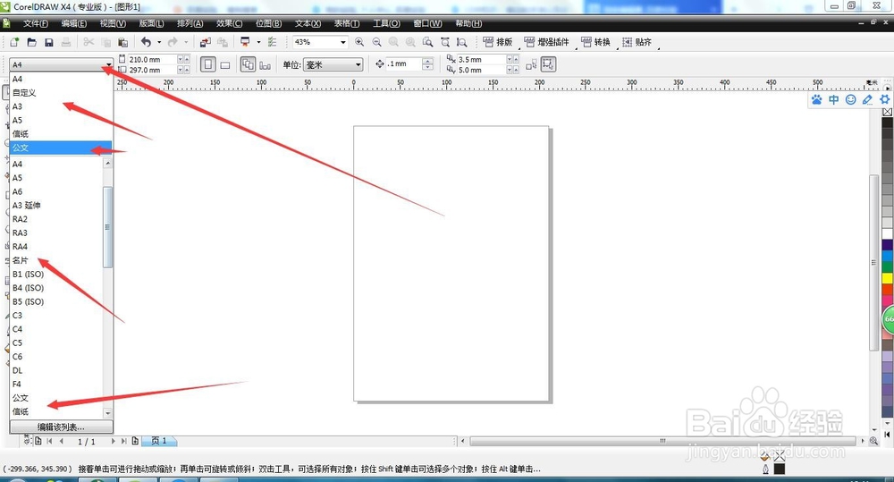The height and width of the screenshot is (482, 894).
Task: Open the 帮助(H) menu
Action: click(468, 23)
